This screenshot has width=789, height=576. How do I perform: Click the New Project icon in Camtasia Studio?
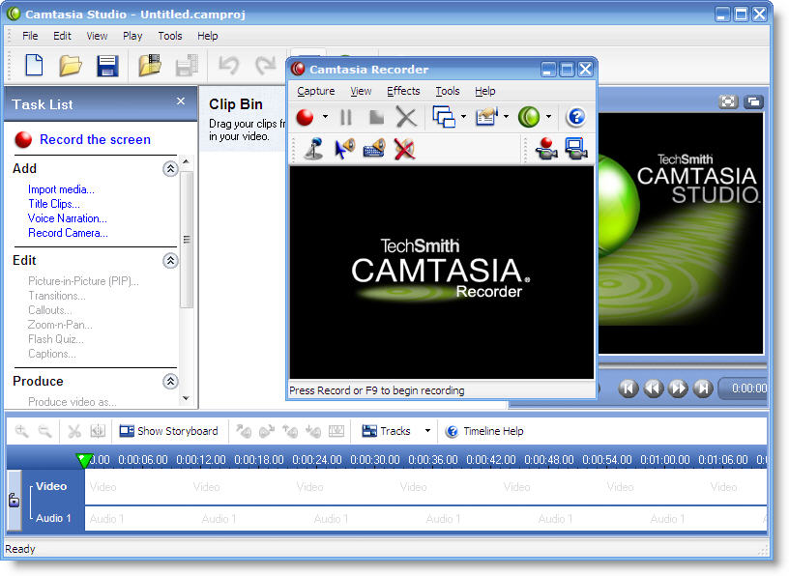[x=34, y=66]
